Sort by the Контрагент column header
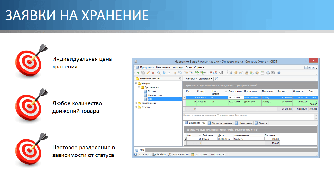Screen dimensions: 334x188 coord(251,91)
